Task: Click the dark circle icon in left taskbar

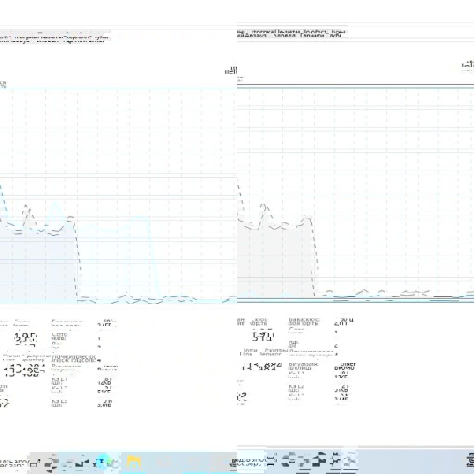Action: tap(51, 462)
